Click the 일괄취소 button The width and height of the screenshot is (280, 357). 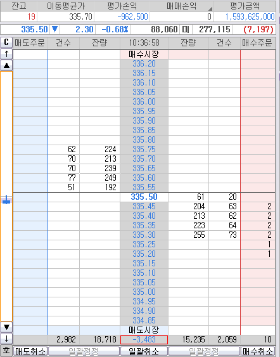tap(144, 351)
